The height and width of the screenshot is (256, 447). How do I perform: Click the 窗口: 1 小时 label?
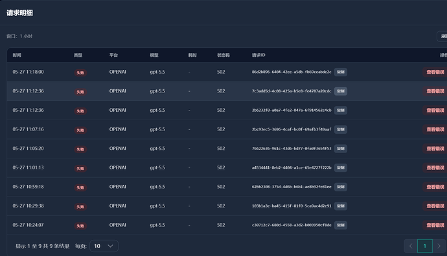(19, 36)
